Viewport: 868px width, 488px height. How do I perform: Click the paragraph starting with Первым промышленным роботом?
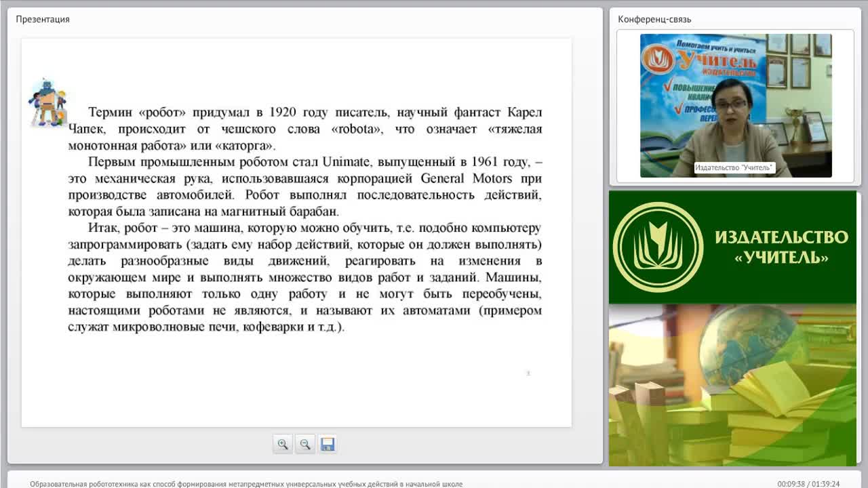[305, 187]
